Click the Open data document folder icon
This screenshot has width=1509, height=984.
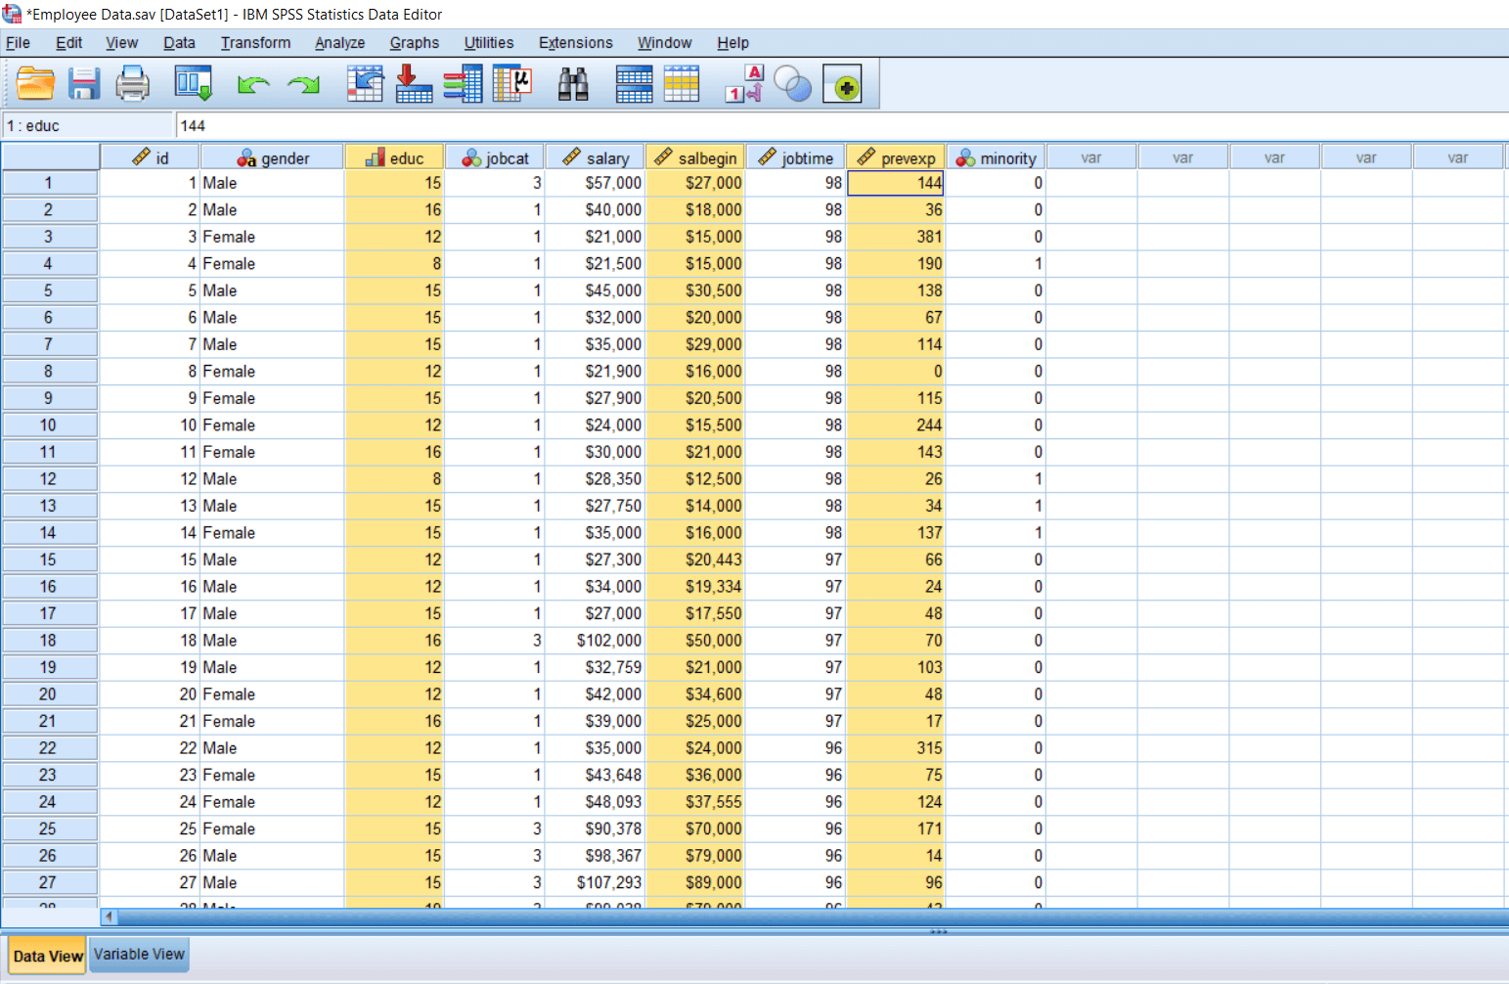click(x=35, y=84)
